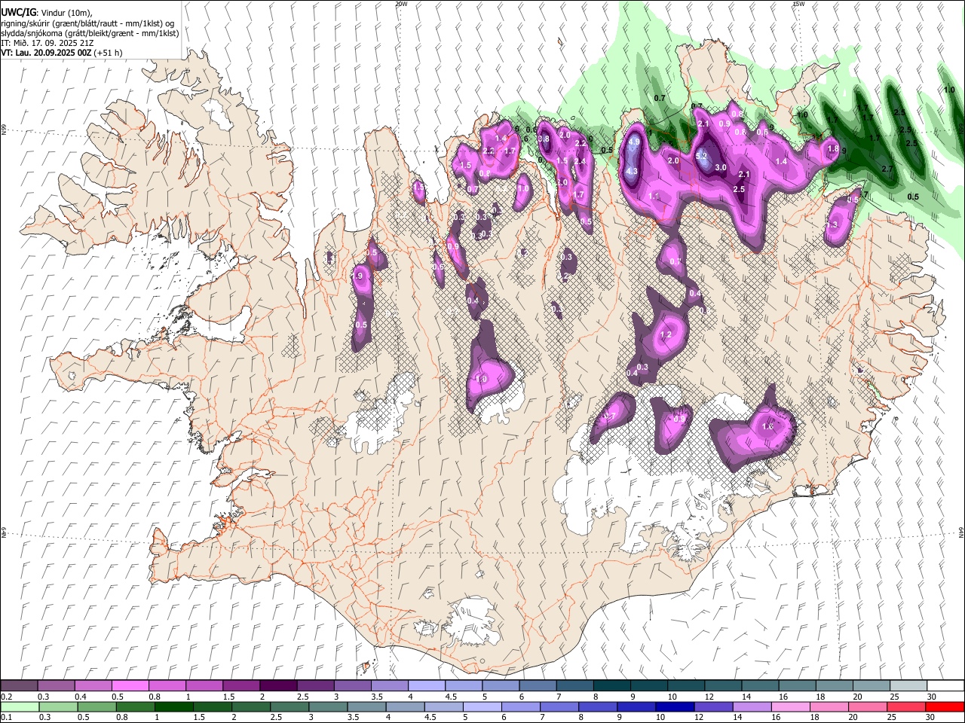
Task: Click the bright pink 0.5–0.8 snow legend swatch
Action: point(130,686)
